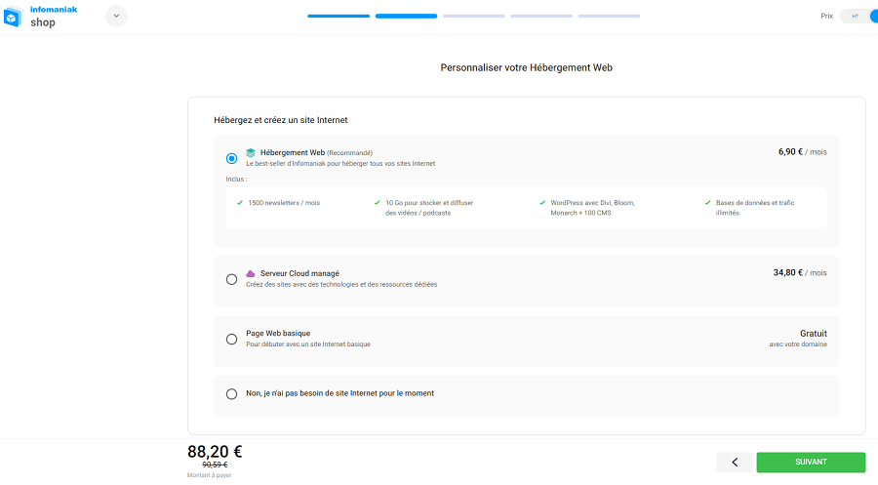This screenshot has width=878, height=485.
Task: Click the last progress step bar
Action: tap(609, 17)
